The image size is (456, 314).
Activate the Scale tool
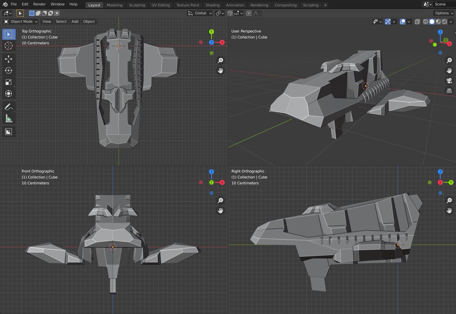point(8,82)
